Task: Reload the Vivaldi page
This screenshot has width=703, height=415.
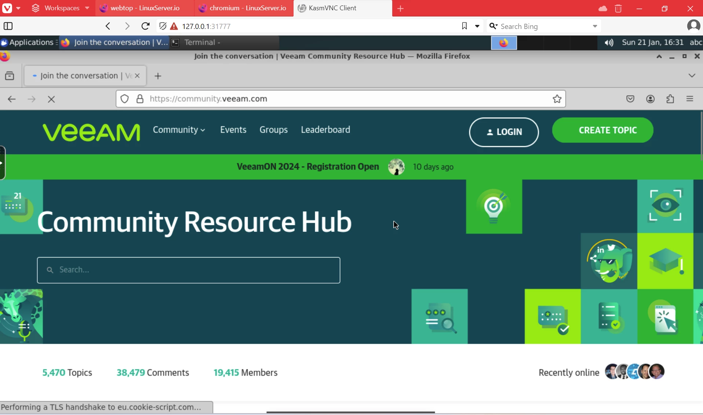Action: pyautogui.click(x=146, y=26)
